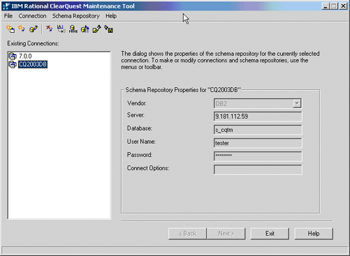Open the Help menu
This screenshot has height=256, width=350.
point(111,16)
